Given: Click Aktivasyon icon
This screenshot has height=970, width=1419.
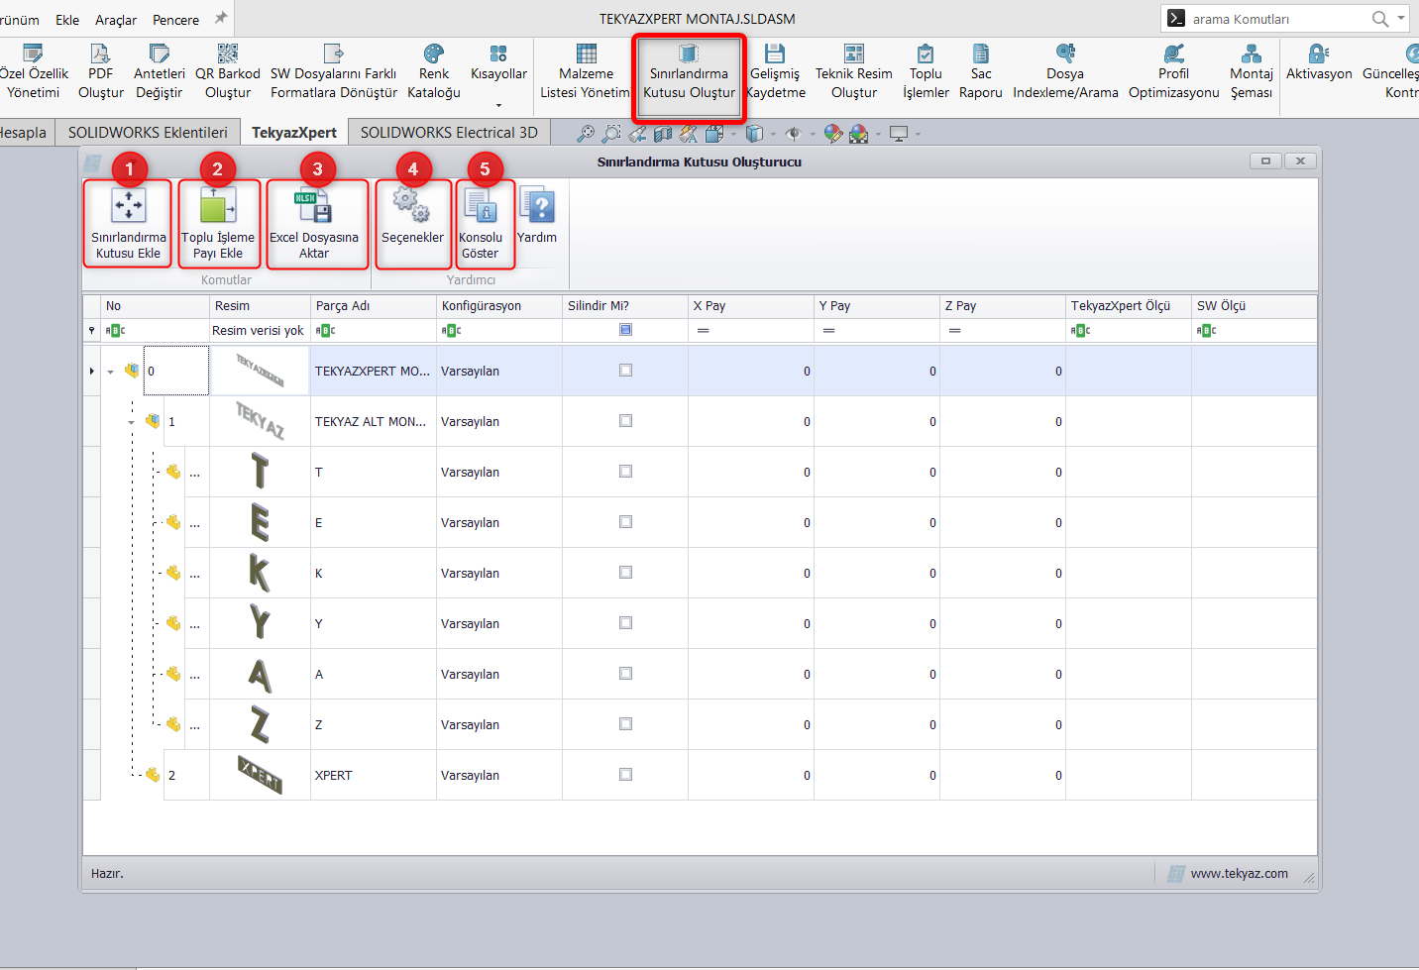Looking at the screenshot, I should (x=1319, y=54).
